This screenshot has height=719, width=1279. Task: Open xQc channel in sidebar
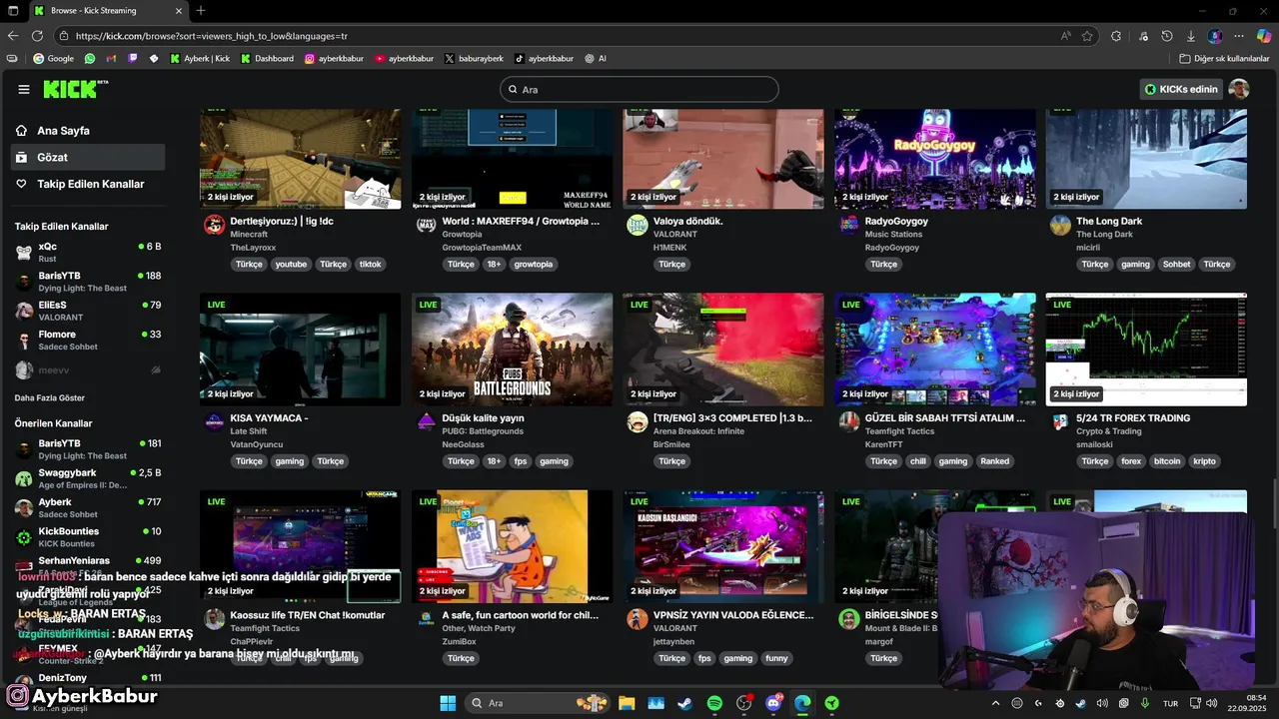[88, 252]
